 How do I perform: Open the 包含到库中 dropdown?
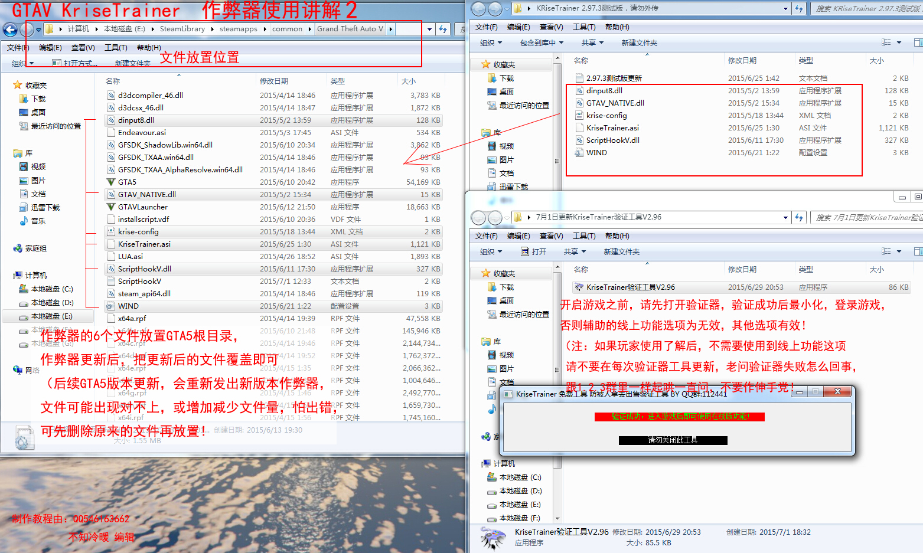point(542,42)
